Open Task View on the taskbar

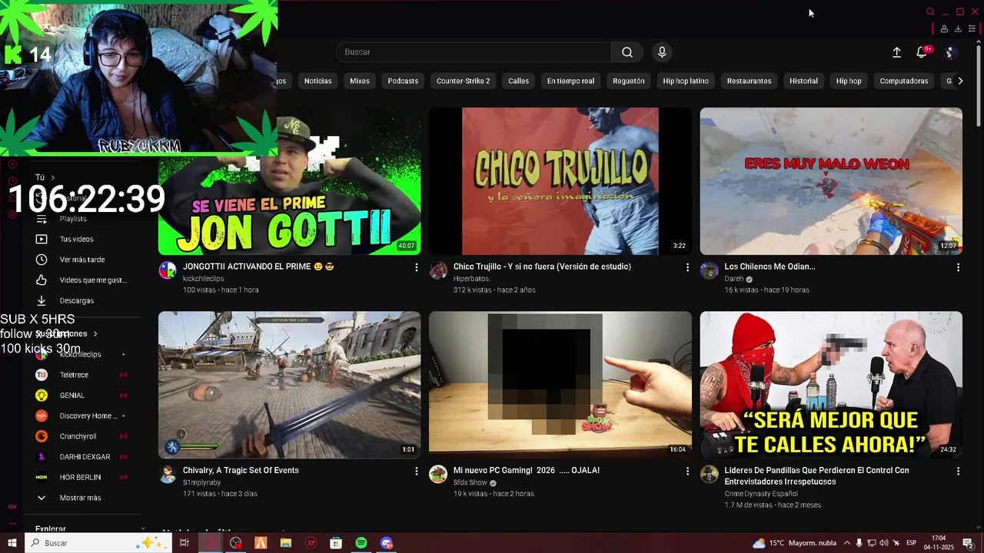[184, 543]
